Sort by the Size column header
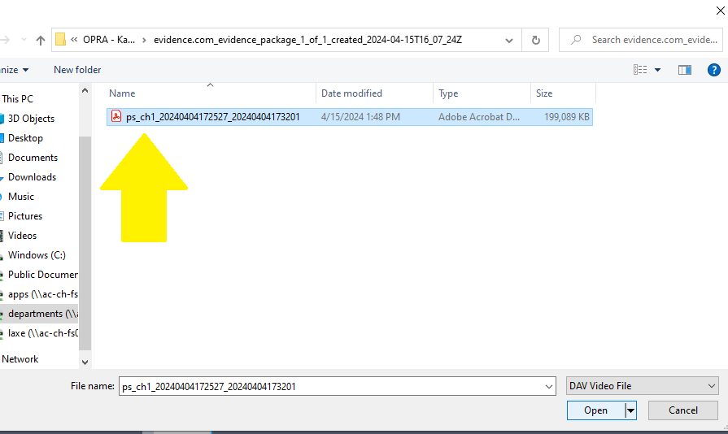This screenshot has width=728, height=434. 544,93
